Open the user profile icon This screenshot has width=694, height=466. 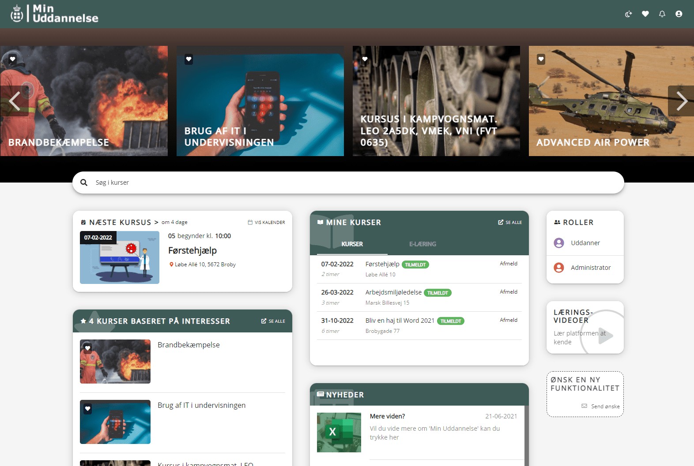(679, 14)
